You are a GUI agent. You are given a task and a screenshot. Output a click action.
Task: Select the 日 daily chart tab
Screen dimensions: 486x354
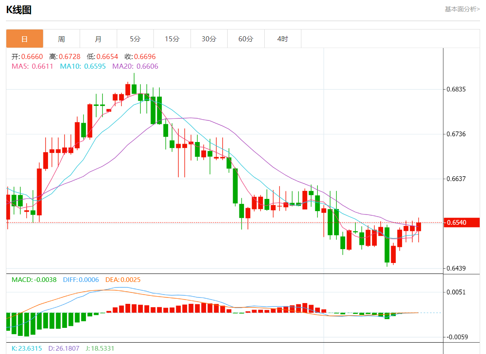[24, 39]
